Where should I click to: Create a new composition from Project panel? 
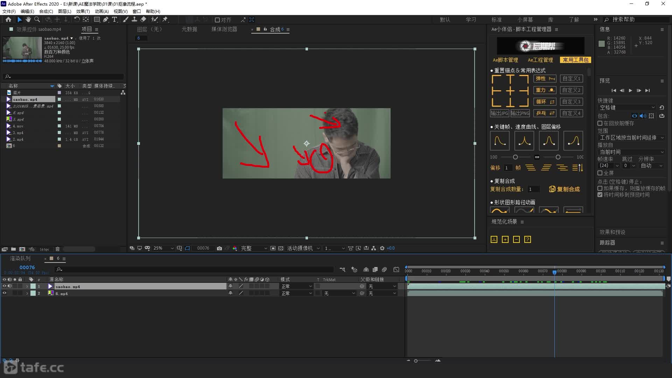coord(22,249)
